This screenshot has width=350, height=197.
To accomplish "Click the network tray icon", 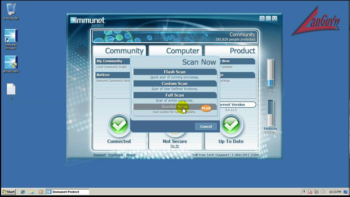I will coord(316,192).
